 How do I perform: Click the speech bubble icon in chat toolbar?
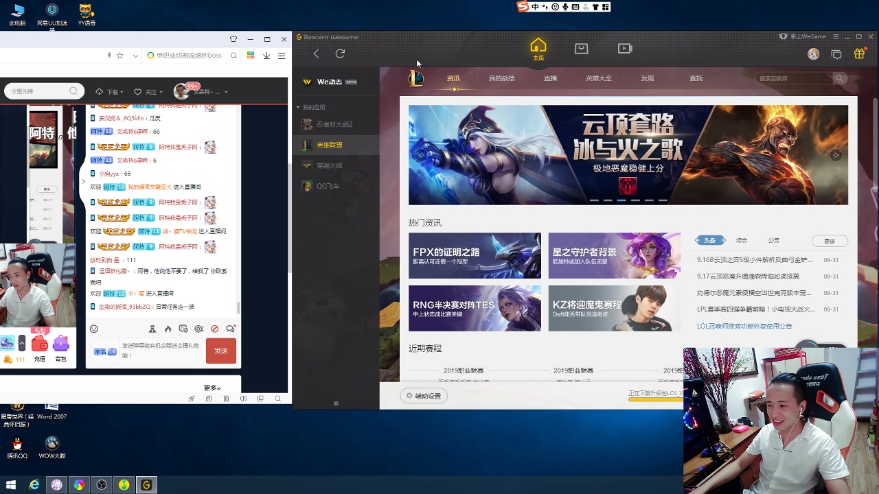pyautogui.click(x=231, y=329)
